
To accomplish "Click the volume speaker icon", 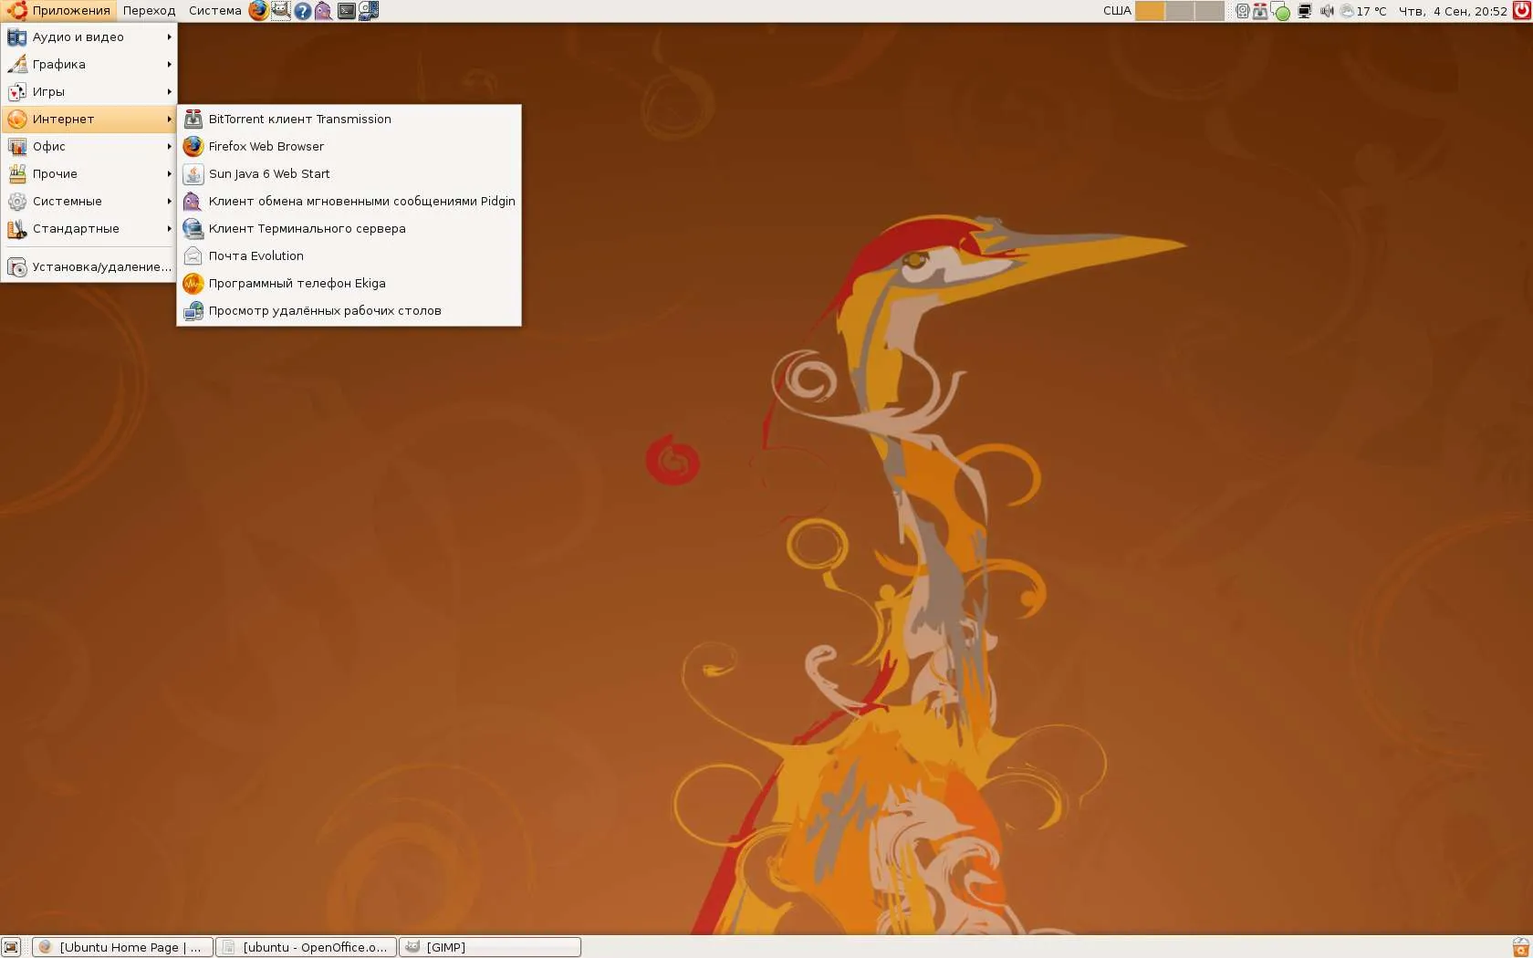I will (1327, 11).
